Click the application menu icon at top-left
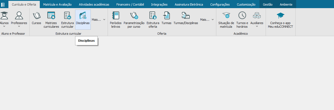 coord(3,4)
